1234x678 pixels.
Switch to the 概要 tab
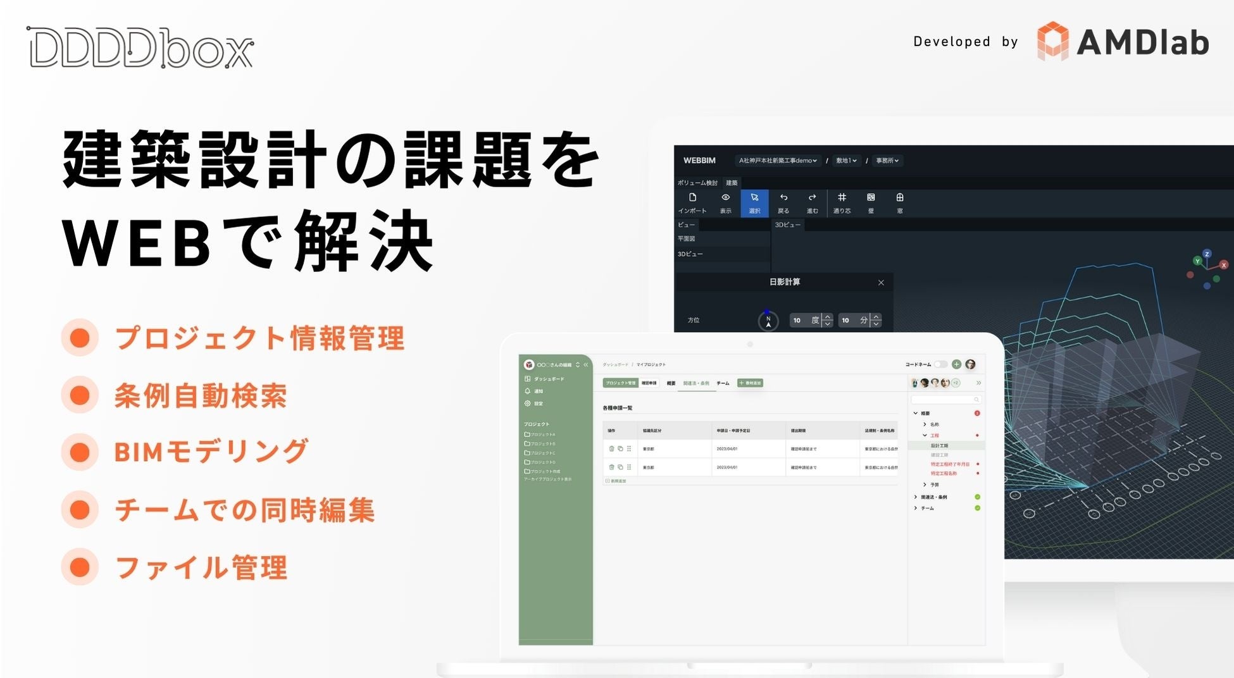(671, 383)
